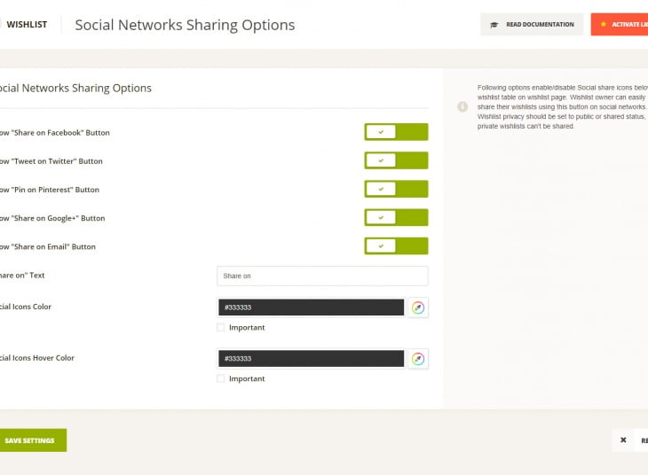The width and height of the screenshot is (648, 475).
Task: Click the Wishlist logo in header
Action: (x=27, y=25)
